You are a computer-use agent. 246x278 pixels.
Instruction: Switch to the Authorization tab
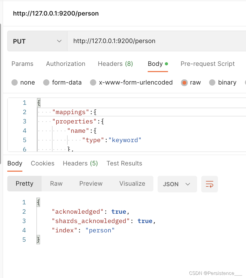tap(66, 64)
